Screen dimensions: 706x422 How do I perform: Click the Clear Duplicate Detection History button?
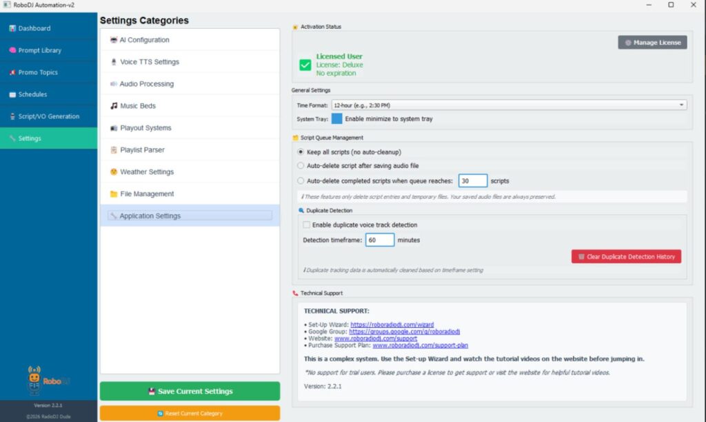pos(626,257)
